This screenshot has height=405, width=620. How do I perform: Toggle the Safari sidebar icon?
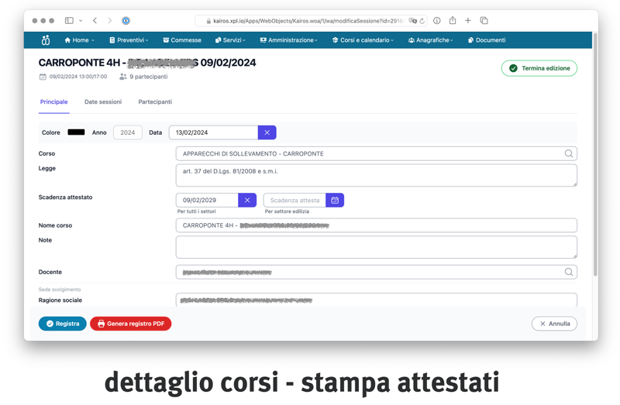click(x=69, y=21)
